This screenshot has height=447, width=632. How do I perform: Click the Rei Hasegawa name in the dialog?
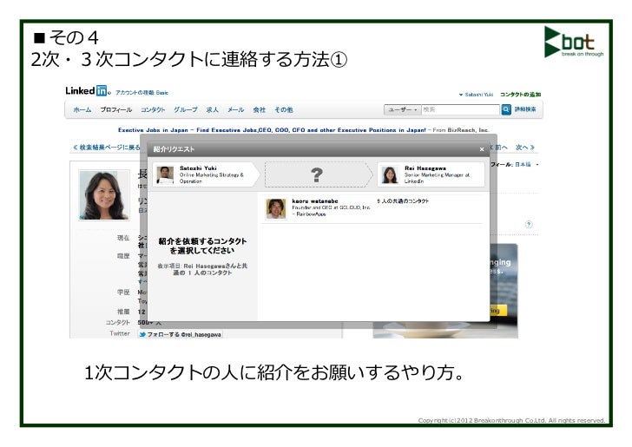(x=425, y=168)
